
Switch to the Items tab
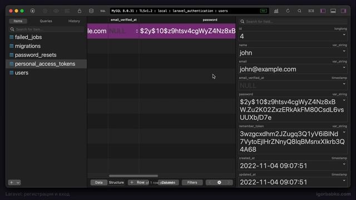tap(18, 21)
